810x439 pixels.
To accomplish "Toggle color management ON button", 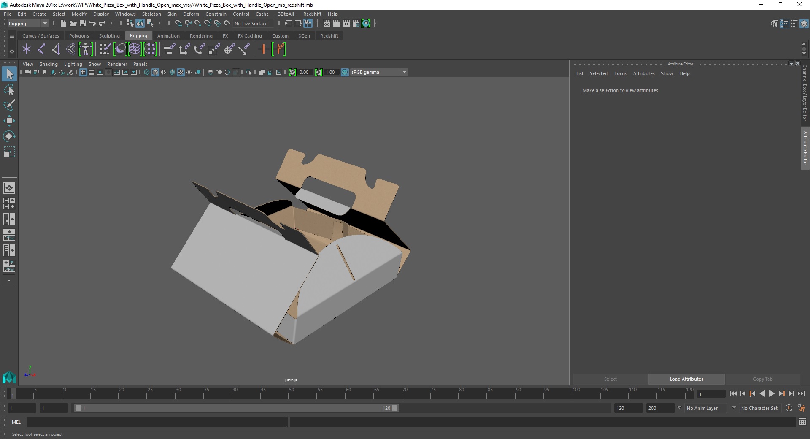I will [x=345, y=72].
